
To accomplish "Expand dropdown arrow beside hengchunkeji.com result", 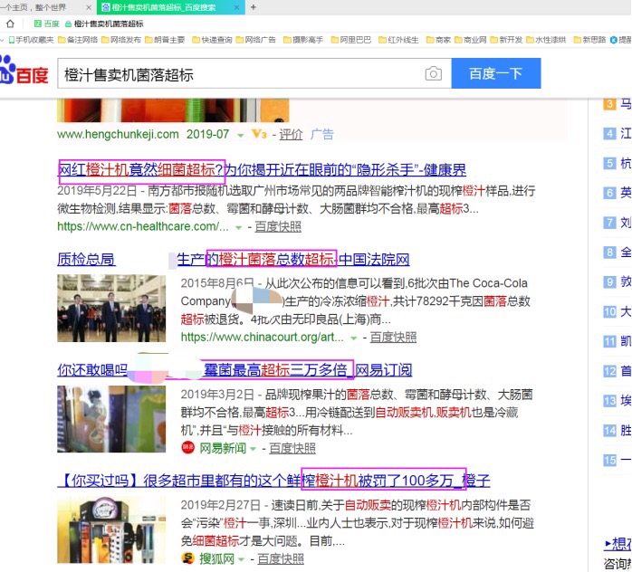I will click(241, 135).
